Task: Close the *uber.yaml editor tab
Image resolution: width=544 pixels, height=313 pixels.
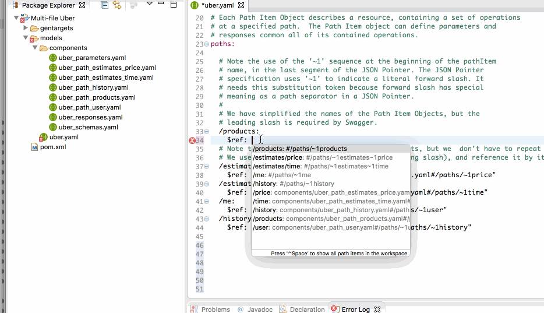Action: (x=241, y=5)
